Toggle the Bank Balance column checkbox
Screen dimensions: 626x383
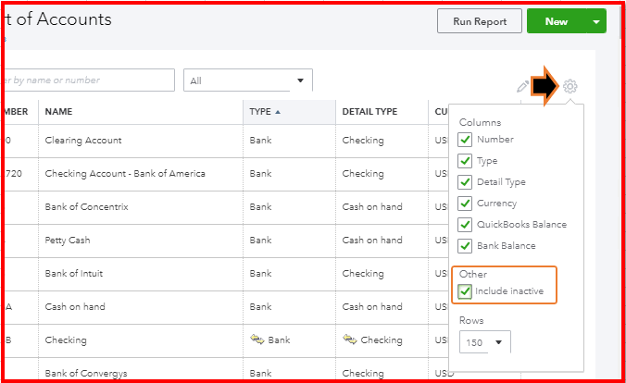[x=466, y=246]
